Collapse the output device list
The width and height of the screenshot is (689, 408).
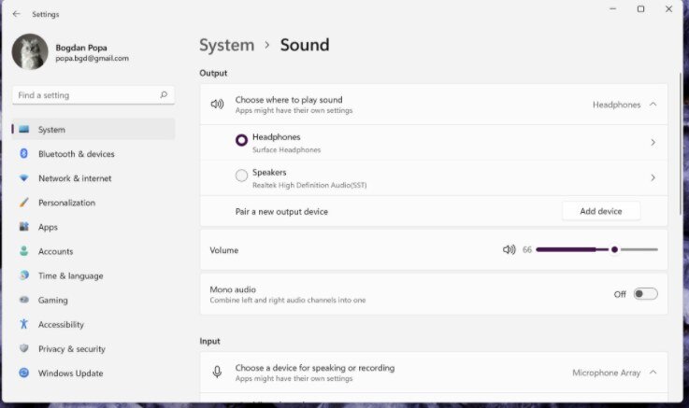[653, 105]
